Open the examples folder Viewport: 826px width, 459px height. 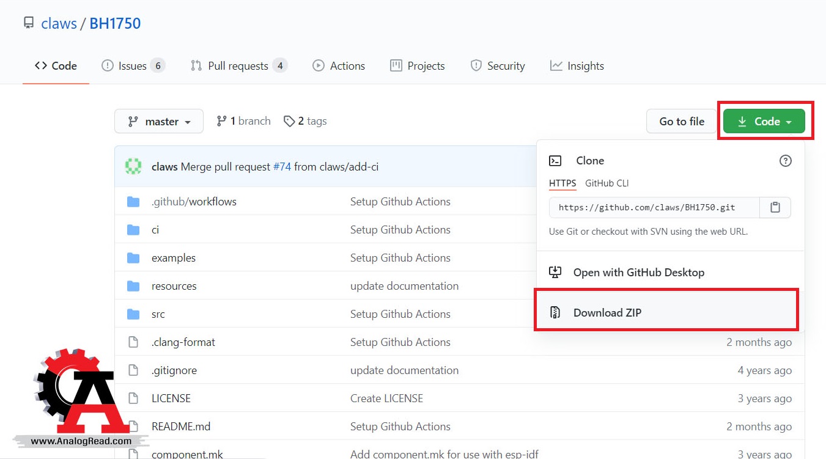[174, 258]
